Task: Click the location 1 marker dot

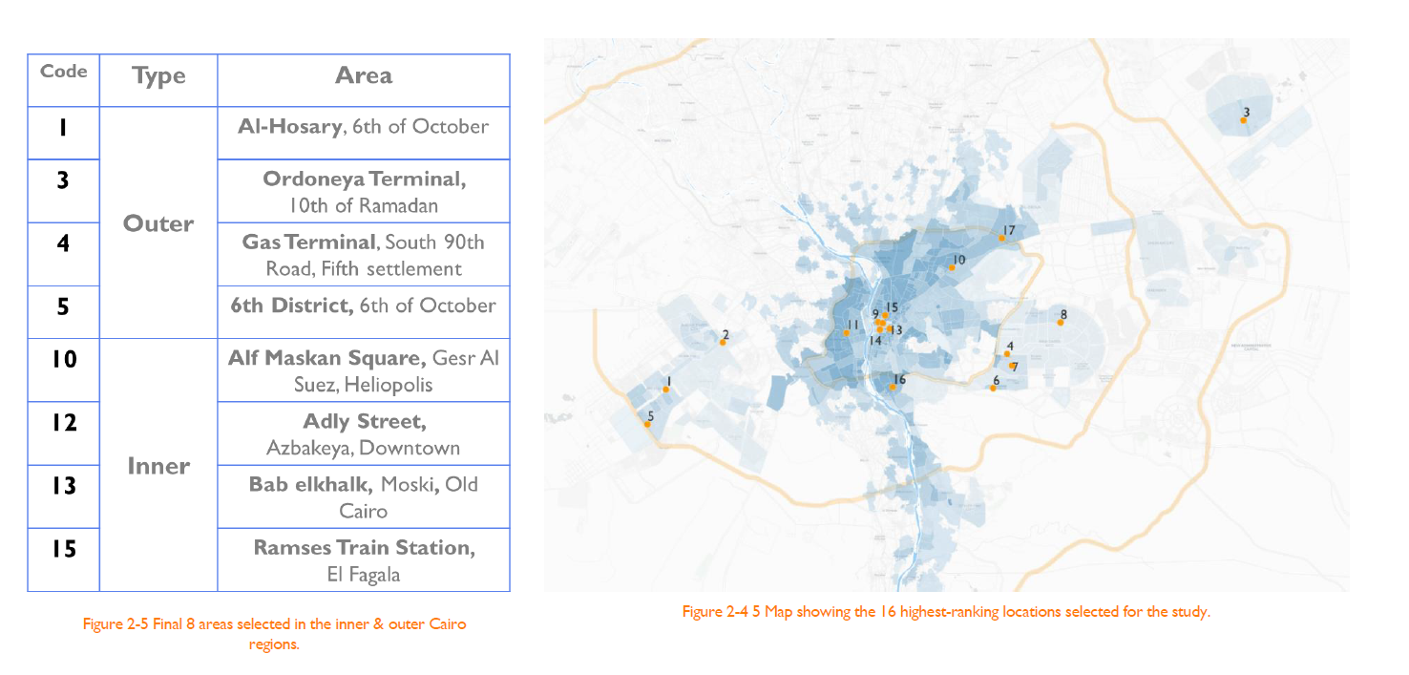Action: click(x=665, y=390)
